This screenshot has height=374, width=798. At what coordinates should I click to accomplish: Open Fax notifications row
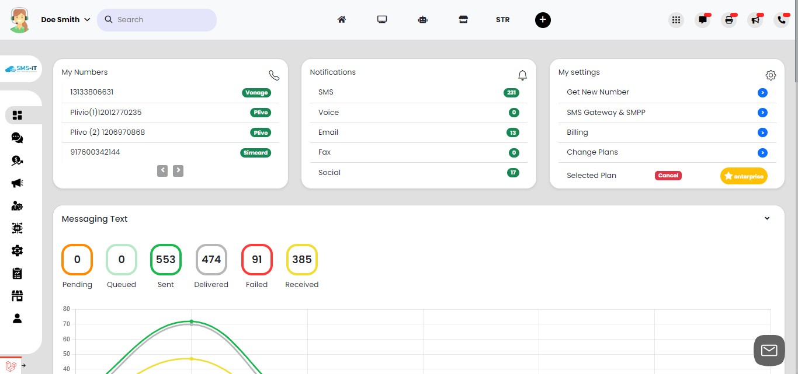click(419, 152)
